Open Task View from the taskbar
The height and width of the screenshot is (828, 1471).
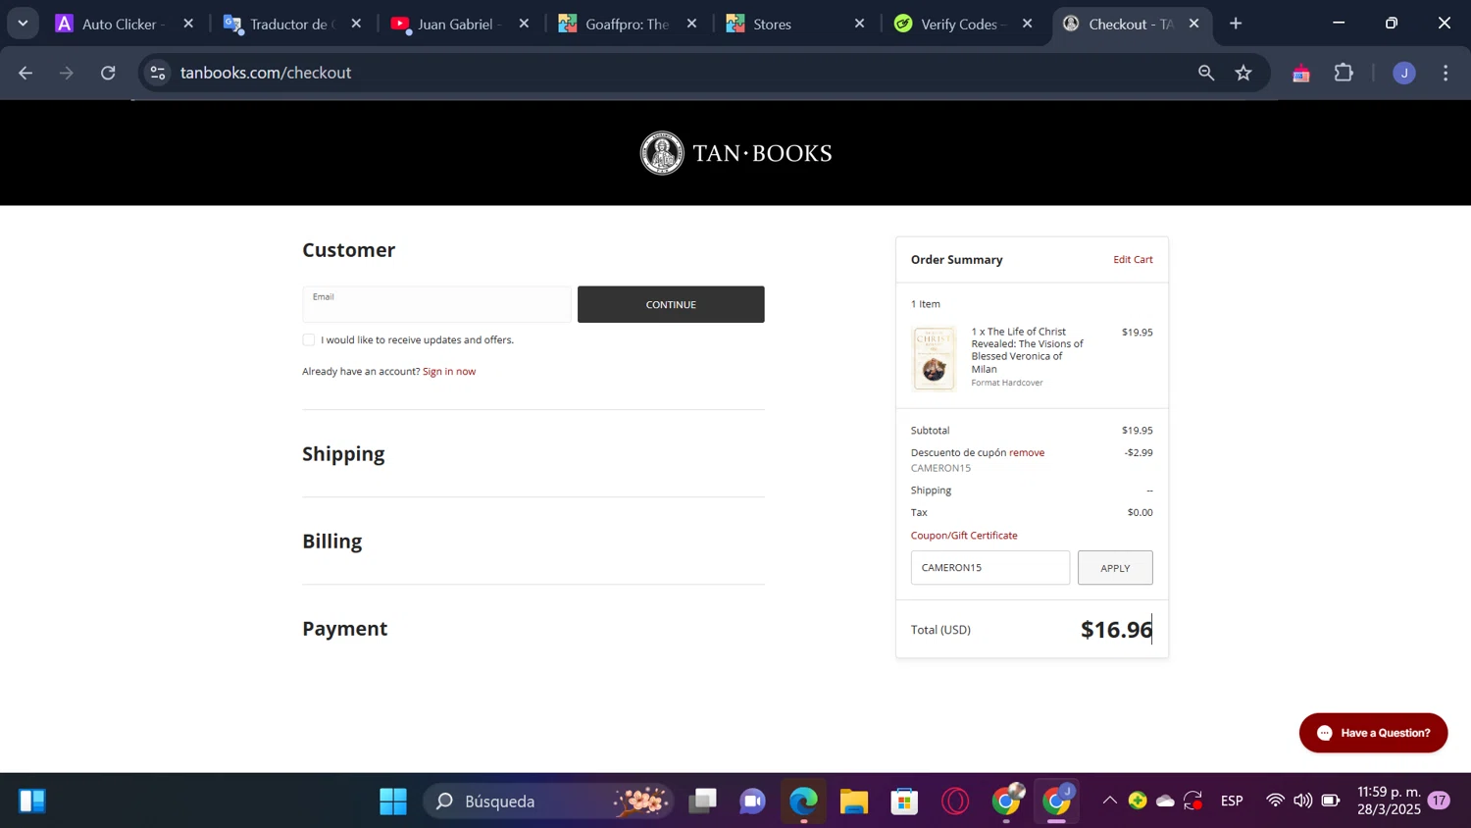point(702,802)
